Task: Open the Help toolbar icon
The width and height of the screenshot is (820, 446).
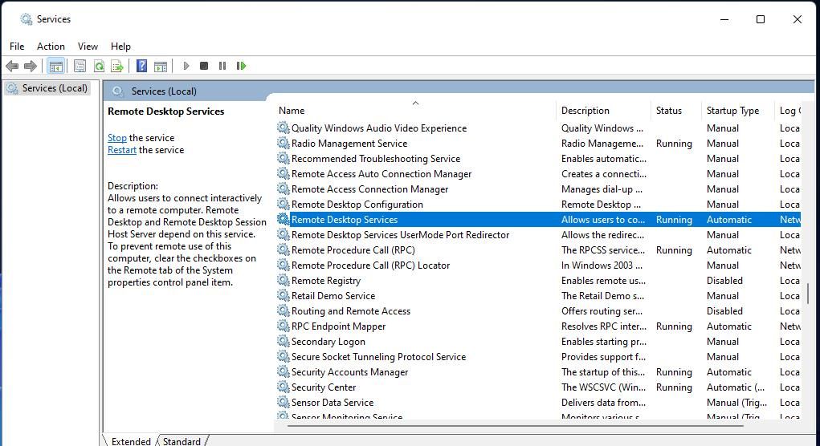Action: 141,66
